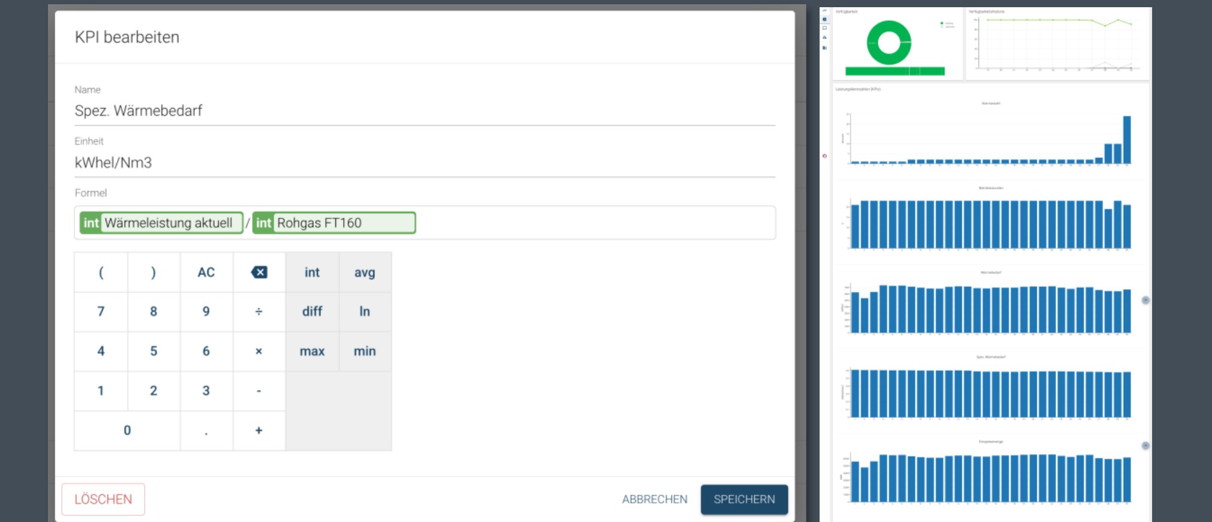The width and height of the screenshot is (1212, 522).
Task: Click the green availability donut chart
Action: pyautogui.click(x=889, y=43)
